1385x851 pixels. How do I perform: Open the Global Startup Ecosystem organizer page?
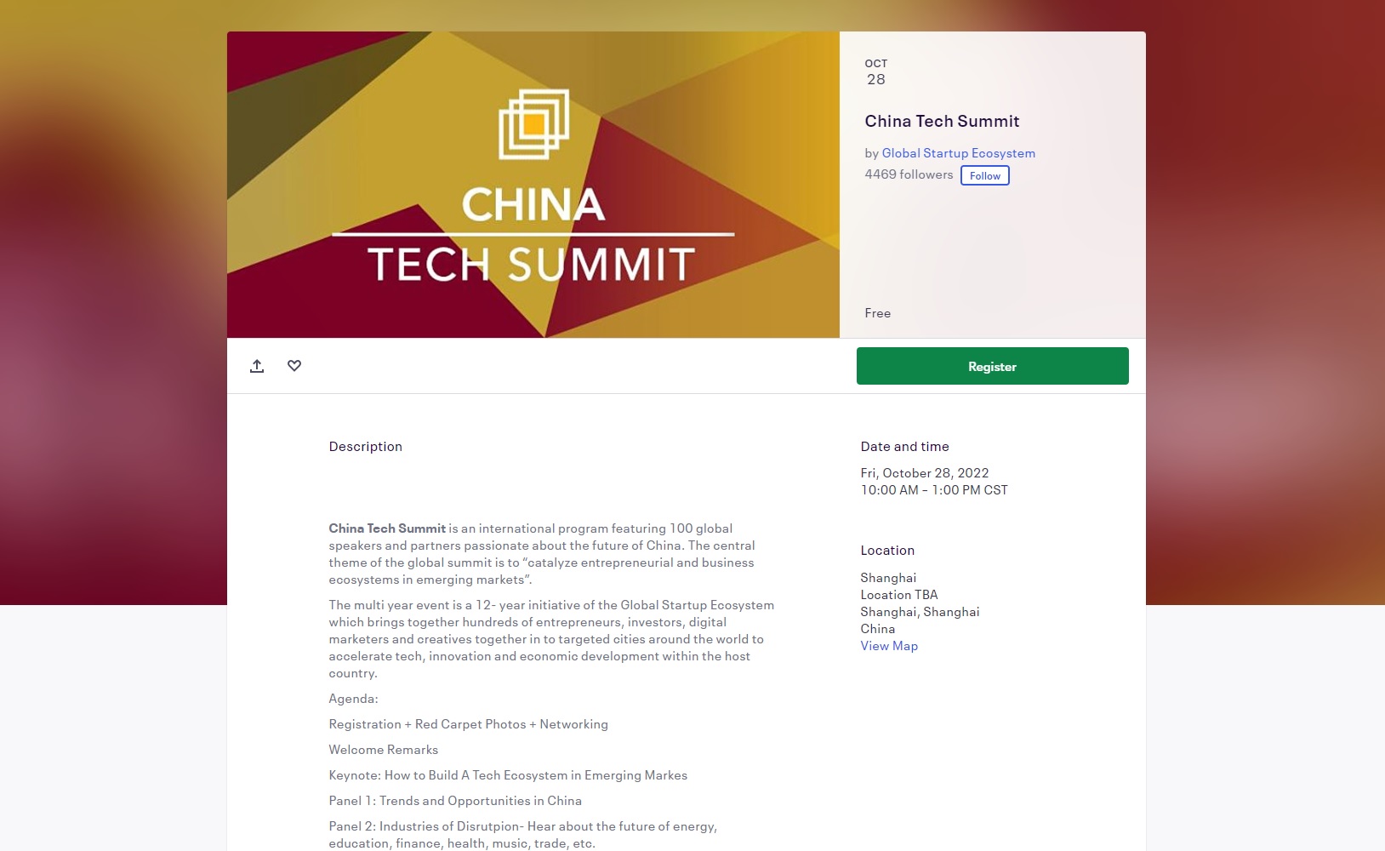958,152
